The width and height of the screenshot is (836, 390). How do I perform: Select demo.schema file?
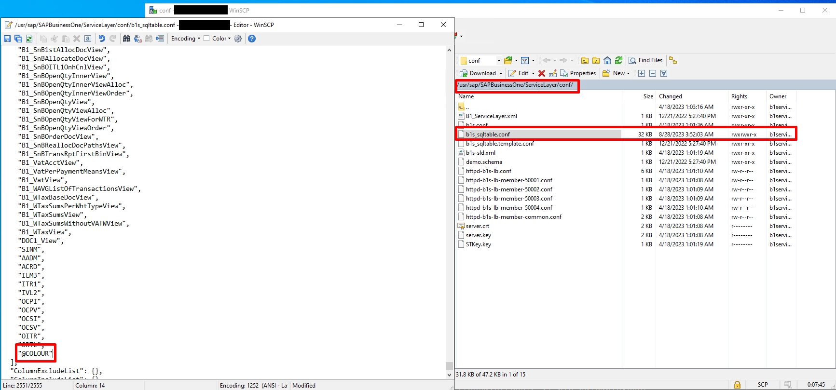click(x=484, y=162)
